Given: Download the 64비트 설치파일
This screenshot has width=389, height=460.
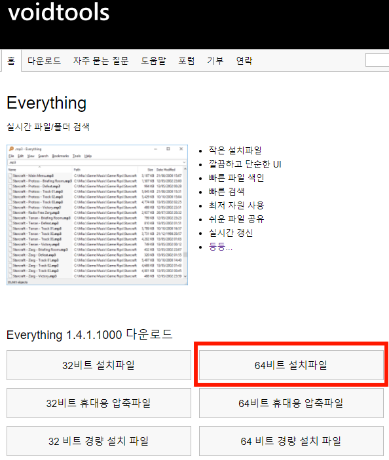Looking at the screenshot, I should [291, 365].
